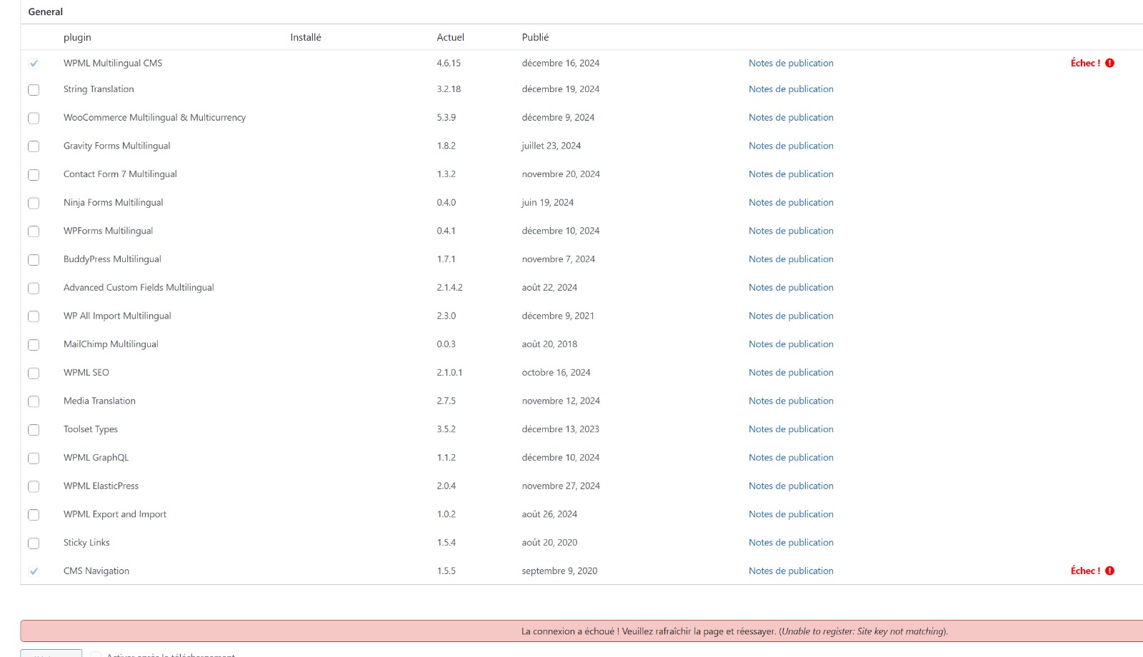View WPForms Multilingual release notes link
The height and width of the screenshot is (657, 1143).
(791, 231)
